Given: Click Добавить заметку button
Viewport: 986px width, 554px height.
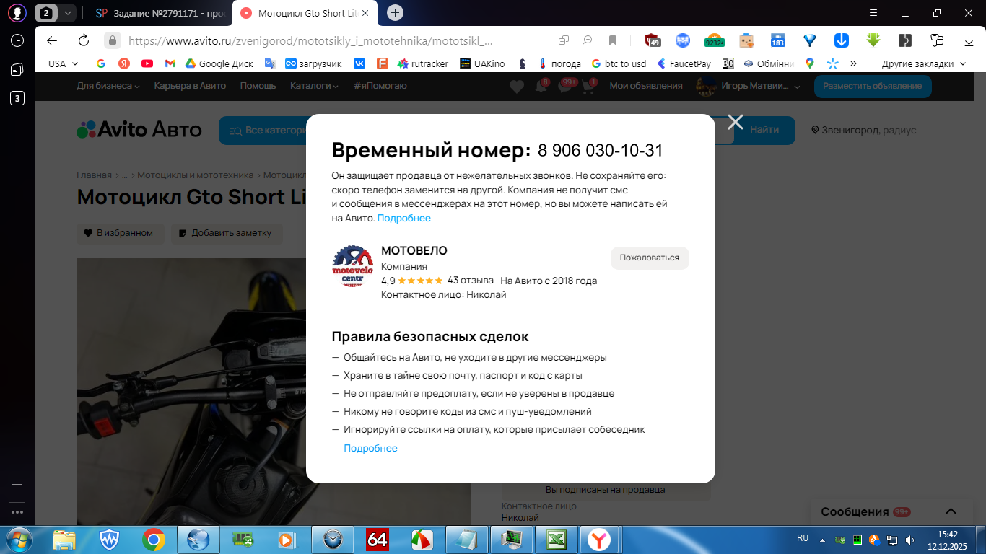Looking at the screenshot, I should coord(226,233).
